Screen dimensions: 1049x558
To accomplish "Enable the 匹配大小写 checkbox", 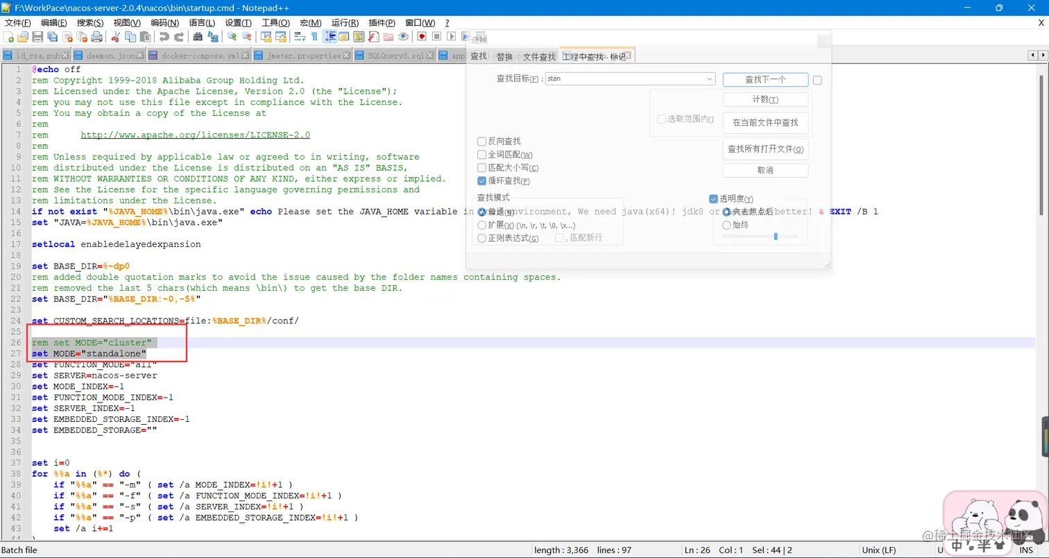I will coord(481,167).
